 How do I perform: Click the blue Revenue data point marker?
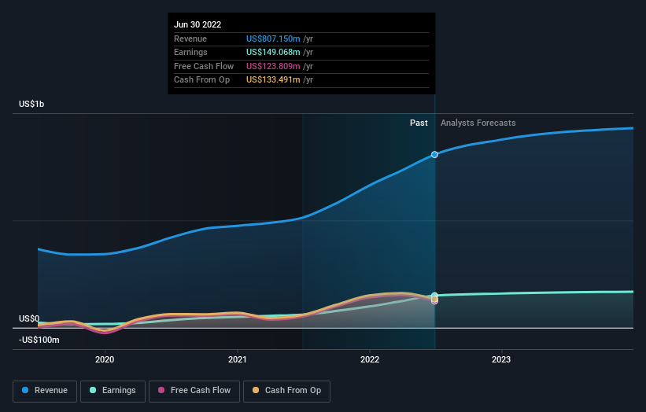point(434,155)
